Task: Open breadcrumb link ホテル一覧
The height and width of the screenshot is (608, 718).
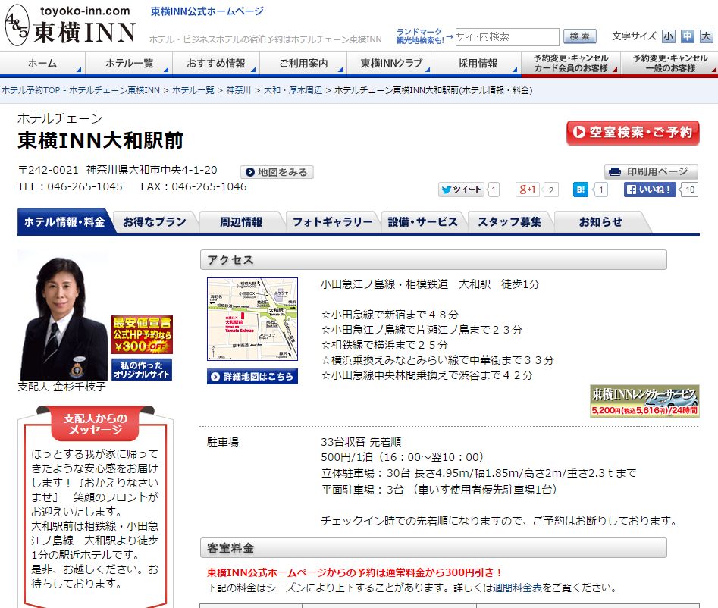Action: [193, 90]
